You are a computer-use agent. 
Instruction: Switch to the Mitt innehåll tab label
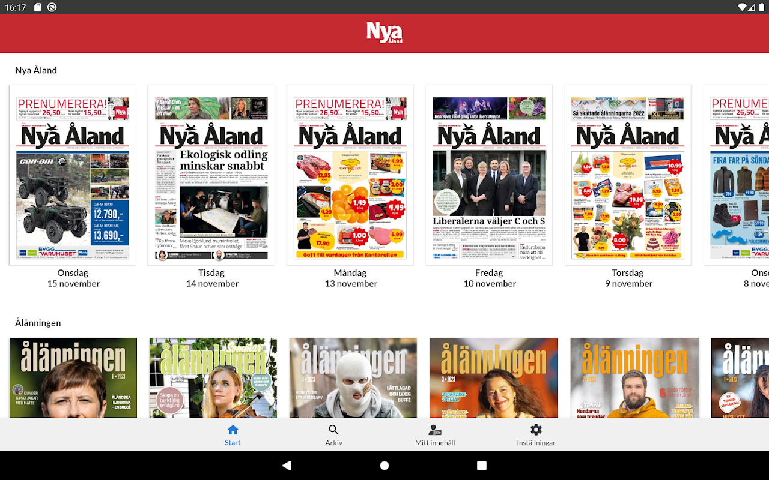click(x=435, y=443)
